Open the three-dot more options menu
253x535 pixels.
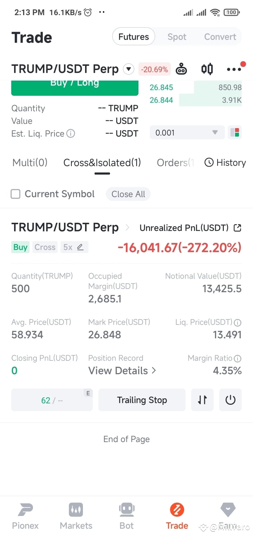pyautogui.click(x=234, y=69)
